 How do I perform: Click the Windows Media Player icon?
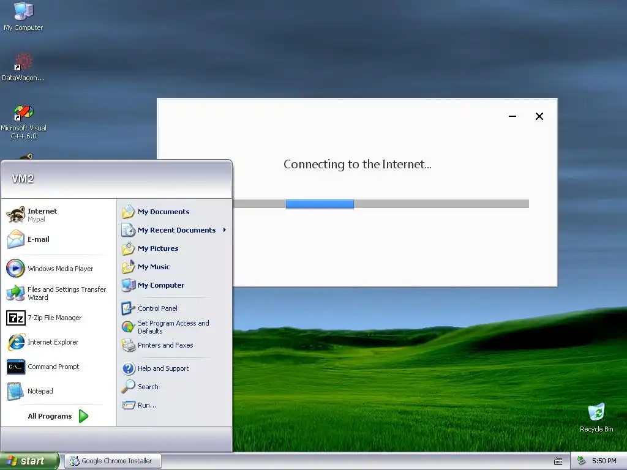pyautogui.click(x=16, y=268)
